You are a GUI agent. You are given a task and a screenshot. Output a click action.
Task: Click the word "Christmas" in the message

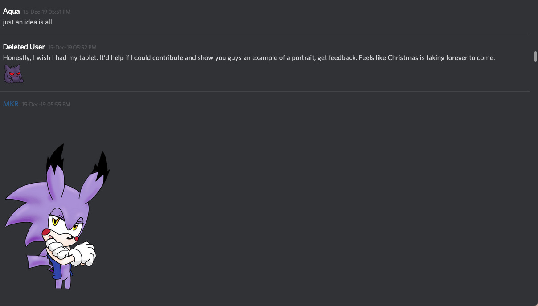click(403, 58)
